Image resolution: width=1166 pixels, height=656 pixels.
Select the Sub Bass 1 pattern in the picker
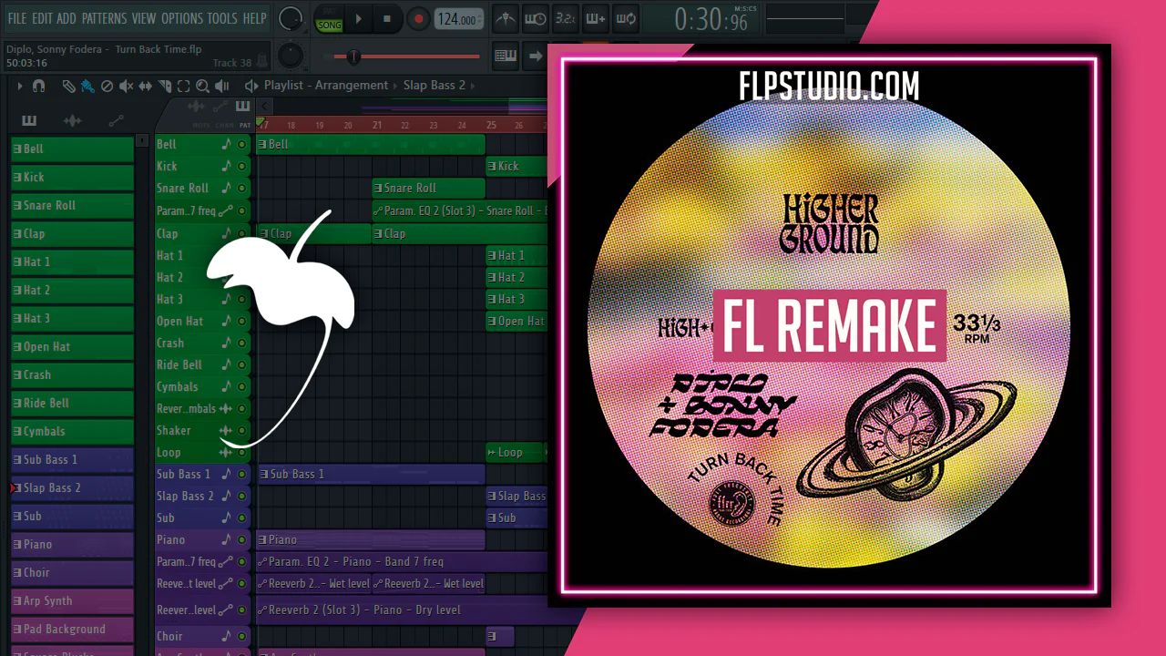click(72, 460)
